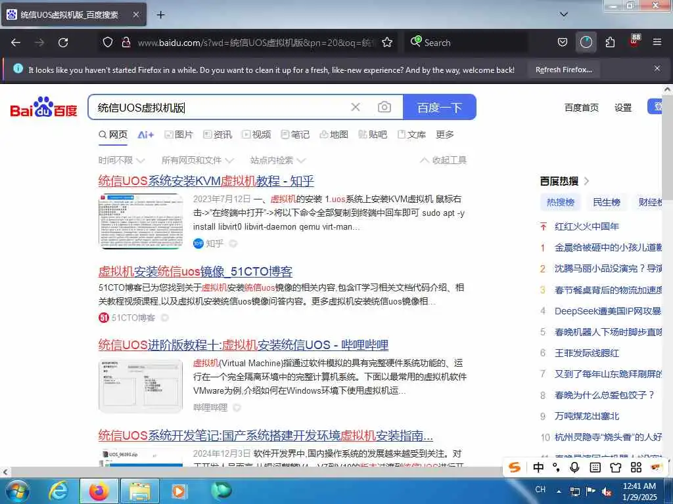Open Baidu image search camera icon
673x504 pixels.
384,107
